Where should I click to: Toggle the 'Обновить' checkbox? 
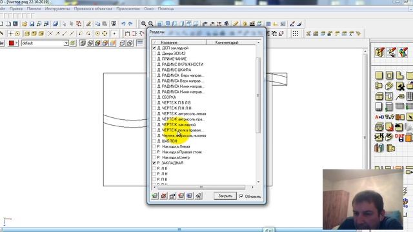coord(241,196)
